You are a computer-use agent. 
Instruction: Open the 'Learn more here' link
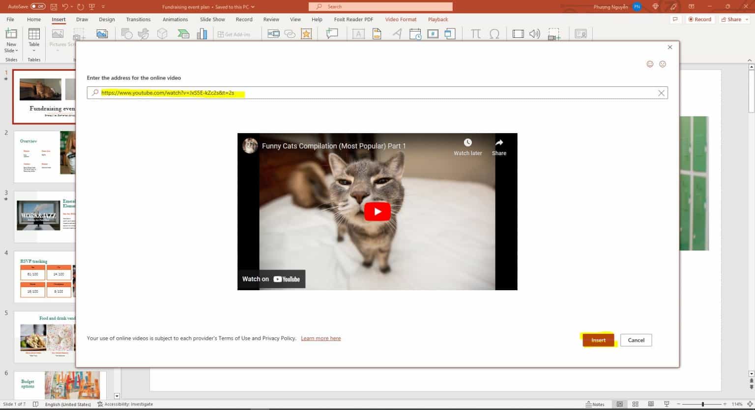coord(321,338)
